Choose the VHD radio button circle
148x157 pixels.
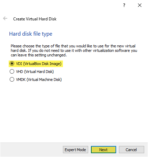12,72
